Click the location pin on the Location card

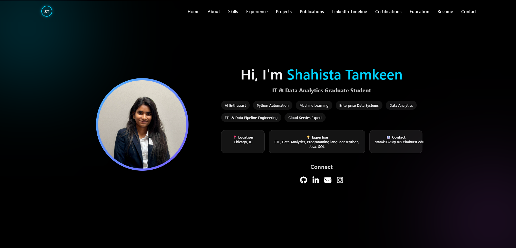(234, 137)
